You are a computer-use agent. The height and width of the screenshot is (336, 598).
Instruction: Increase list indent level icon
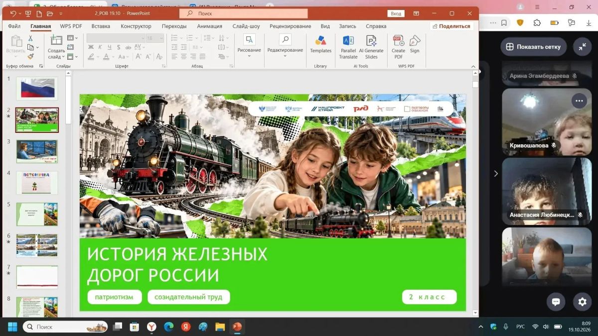coord(183,47)
